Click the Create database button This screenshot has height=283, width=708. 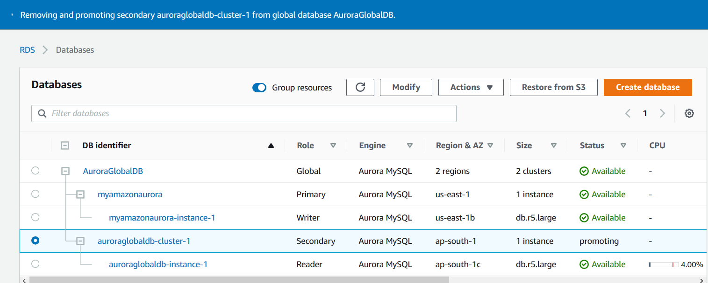tap(647, 87)
